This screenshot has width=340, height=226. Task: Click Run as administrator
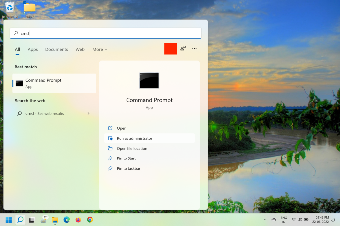(134, 138)
